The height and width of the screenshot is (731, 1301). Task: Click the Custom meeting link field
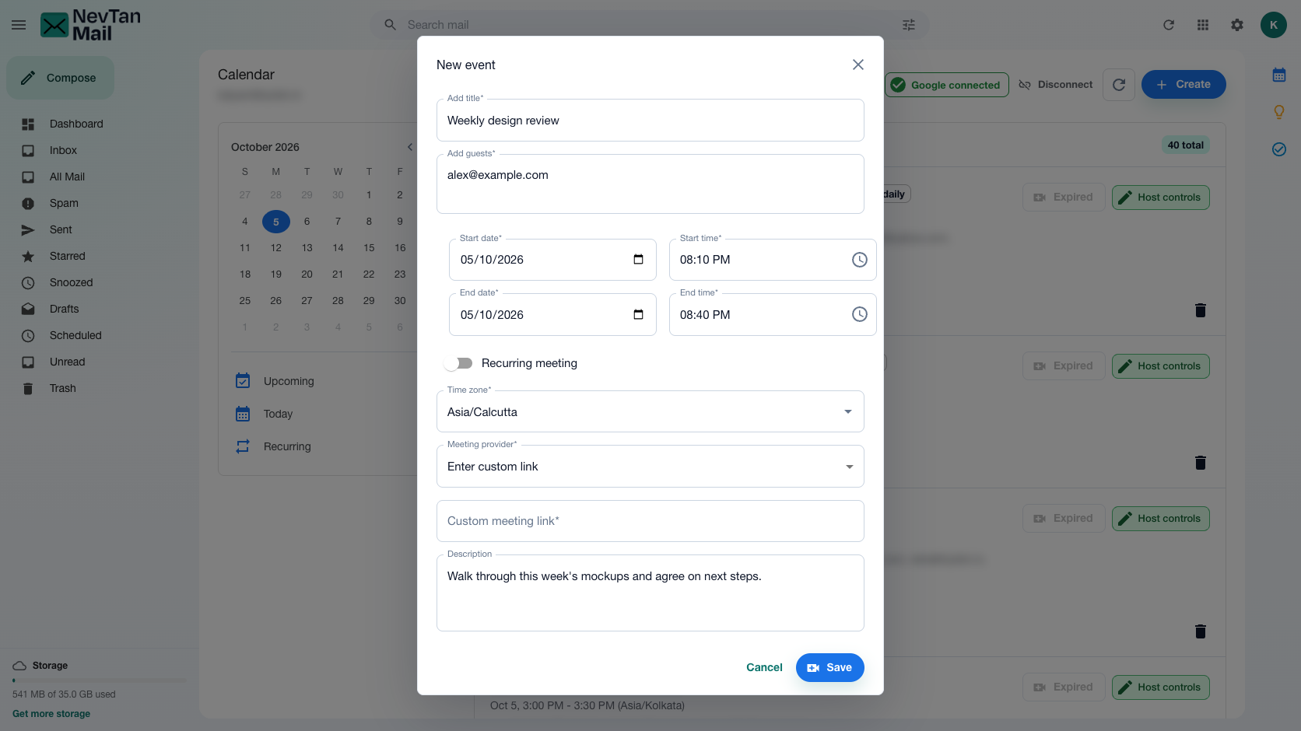[650, 521]
